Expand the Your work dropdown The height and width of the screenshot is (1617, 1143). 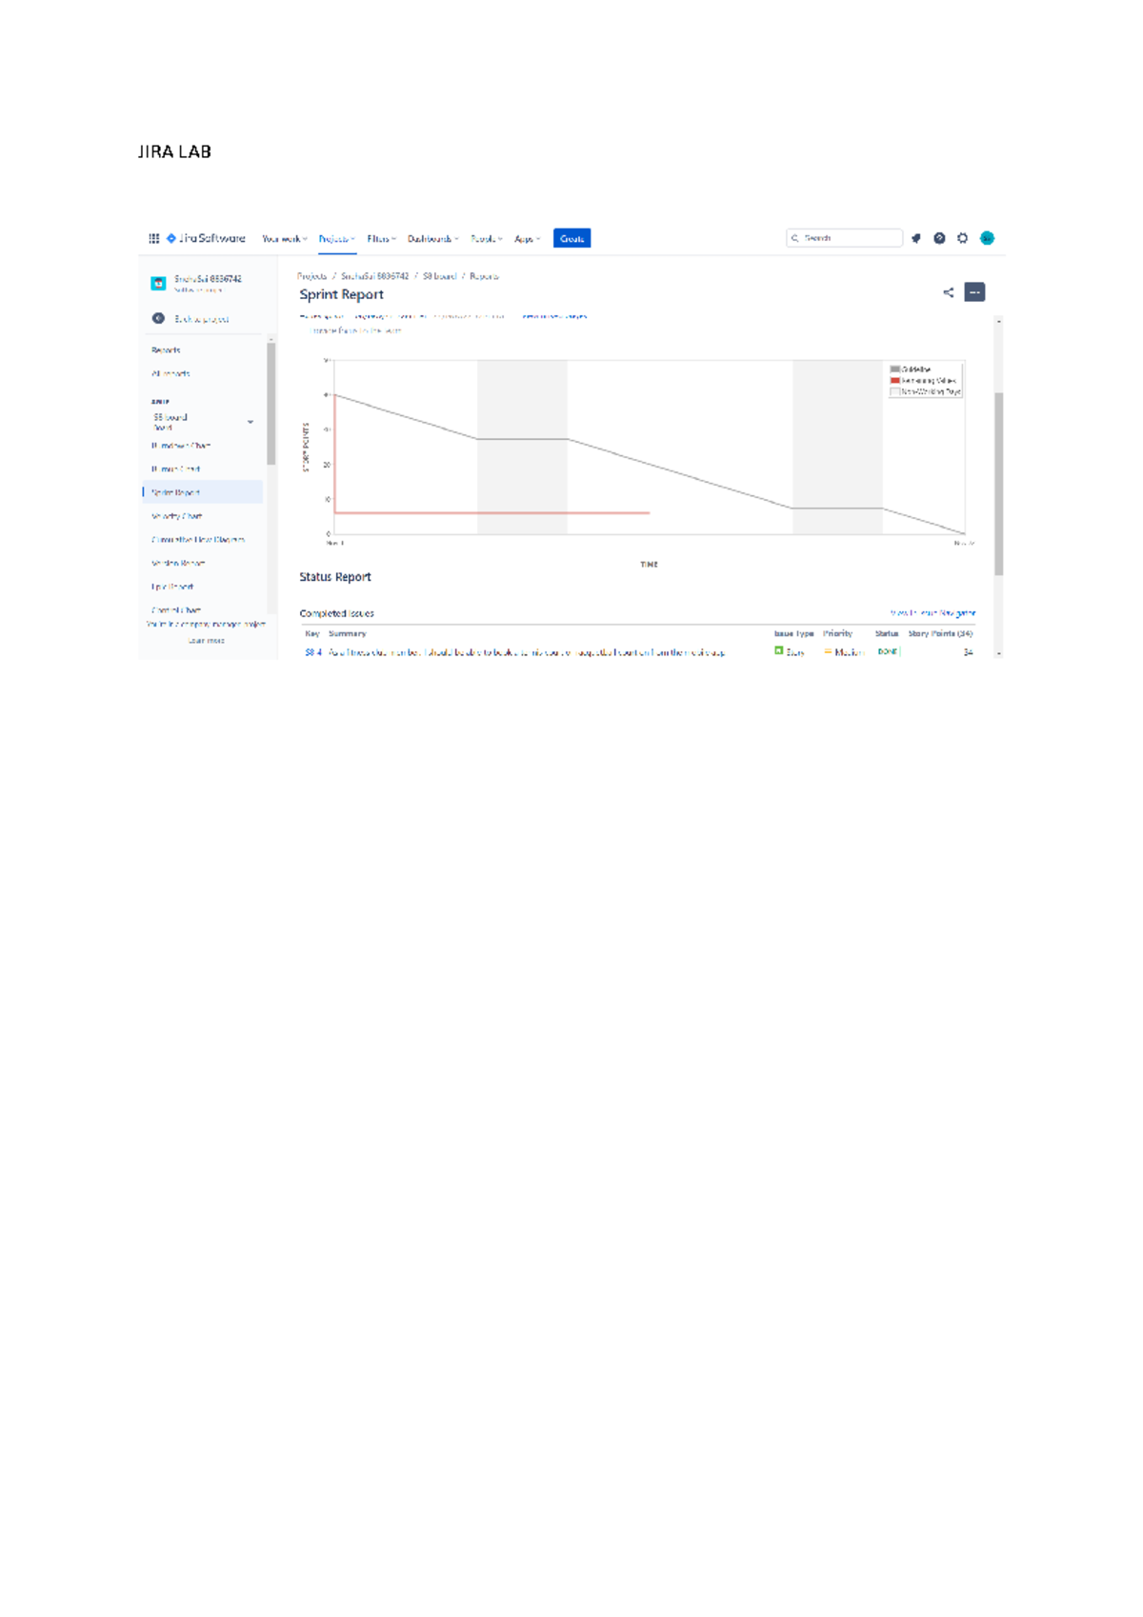coord(284,239)
